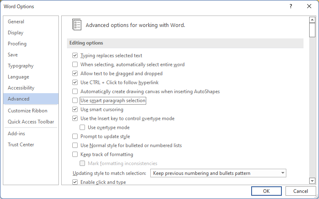Image resolution: width=319 pixels, height=199 pixels.
Task: Click the 'Updating style to match selection:' label
Action: point(109,173)
